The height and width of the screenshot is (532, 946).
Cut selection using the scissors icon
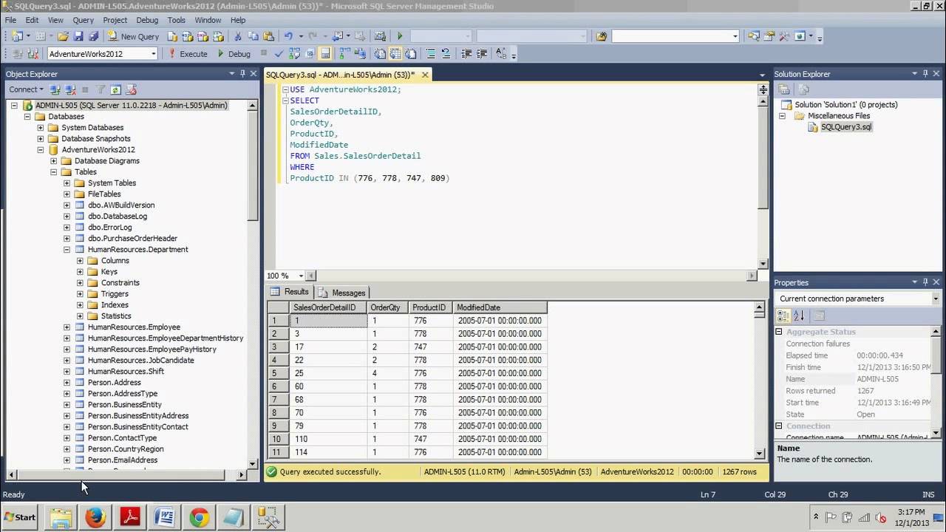click(238, 36)
